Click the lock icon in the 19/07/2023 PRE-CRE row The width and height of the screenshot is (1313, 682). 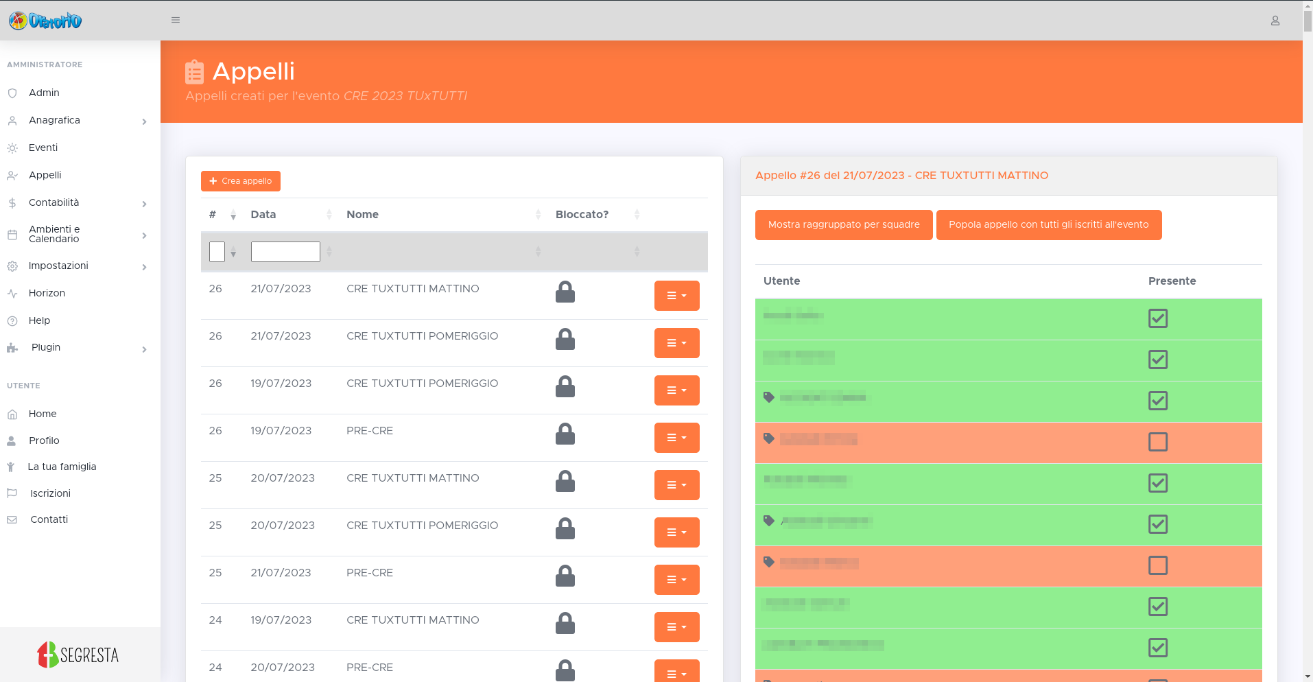coord(565,434)
